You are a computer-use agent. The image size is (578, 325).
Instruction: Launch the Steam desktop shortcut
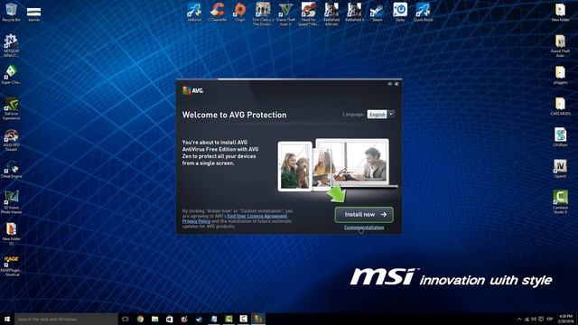378,12
